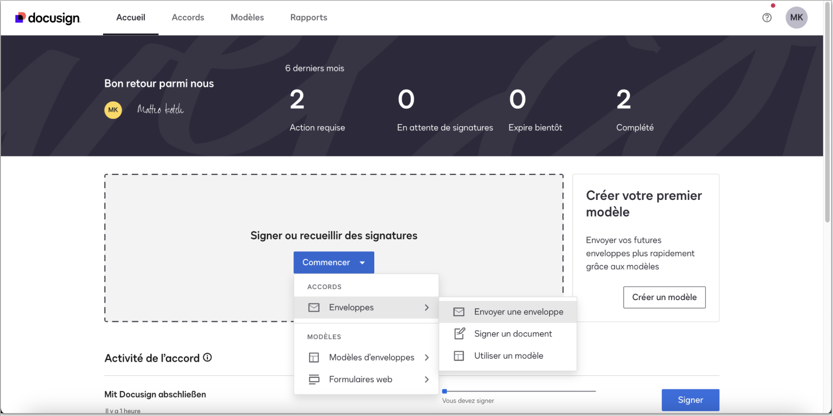
Task: Open the help question mark icon
Action: click(767, 17)
